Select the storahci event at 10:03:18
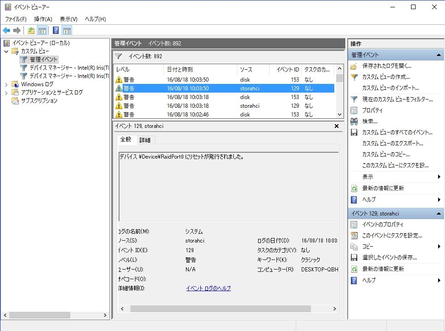The image size is (445, 331). [x=224, y=106]
